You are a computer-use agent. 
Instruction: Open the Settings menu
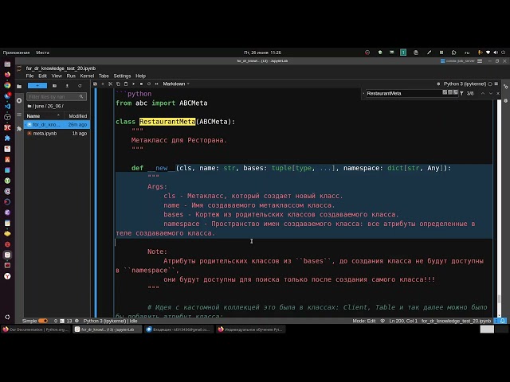(x=122, y=76)
